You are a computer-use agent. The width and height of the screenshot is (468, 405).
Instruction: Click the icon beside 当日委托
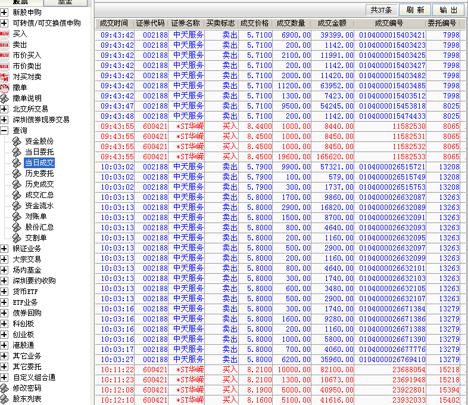[x=17, y=152]
